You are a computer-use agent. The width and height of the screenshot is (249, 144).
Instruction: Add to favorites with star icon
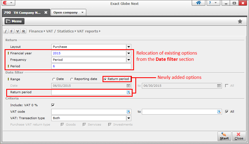click(x=240, y=21)
